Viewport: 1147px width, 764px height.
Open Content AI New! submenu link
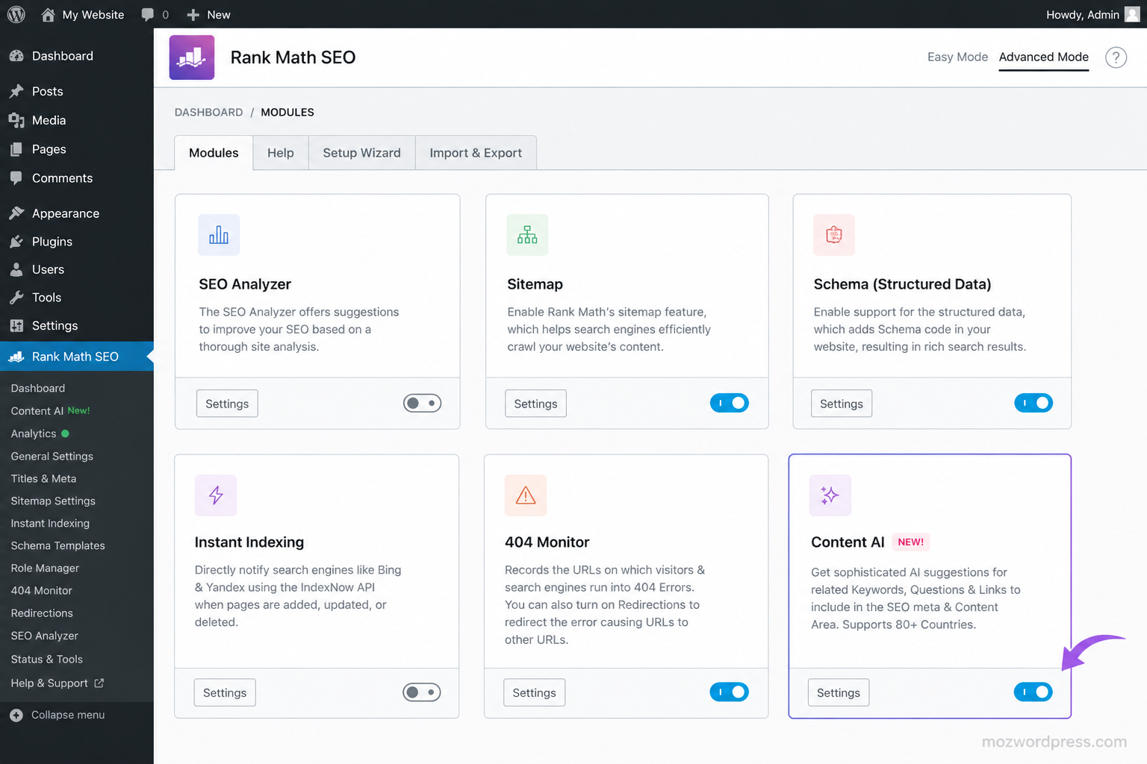coord(50,411)
